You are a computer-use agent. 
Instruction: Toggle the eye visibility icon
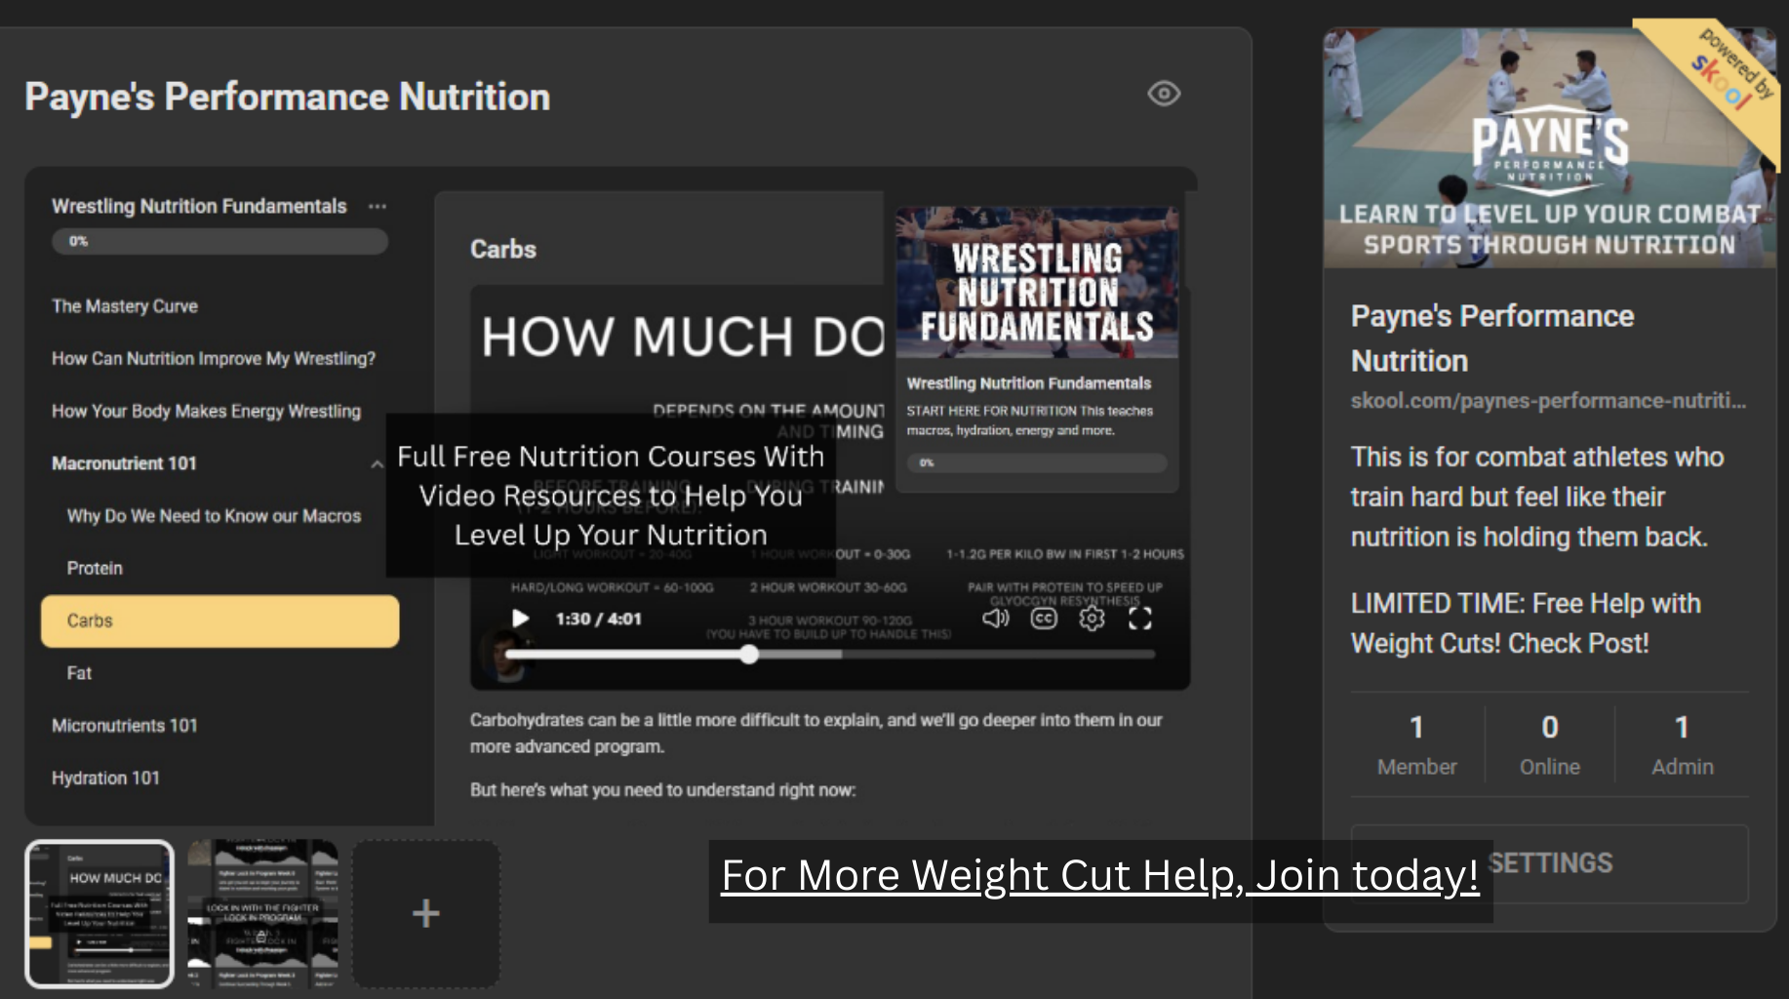tap(1164, 94)
